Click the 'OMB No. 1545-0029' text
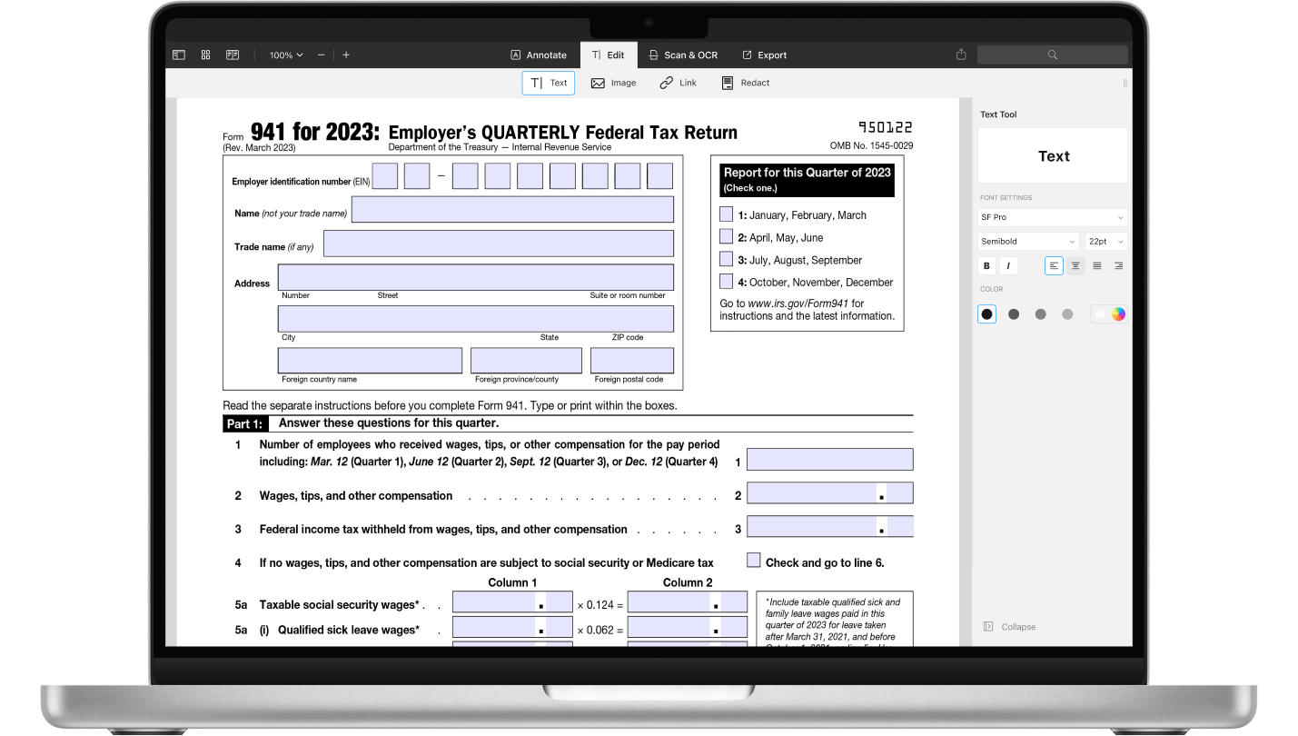 pyautogui.click(x=871, y=146)
